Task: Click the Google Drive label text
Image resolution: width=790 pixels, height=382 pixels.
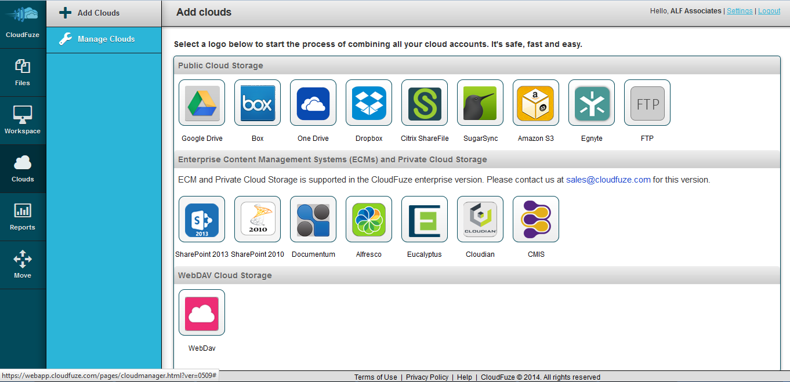Action: pos(202,139)
